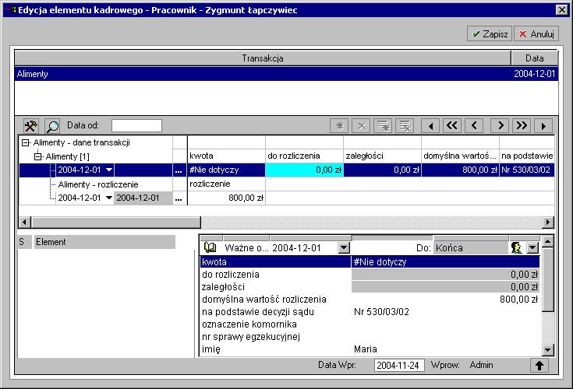Select na podstawie decyzji sądu row
This screenshot has width=573, height=389.
coord(370,312)
